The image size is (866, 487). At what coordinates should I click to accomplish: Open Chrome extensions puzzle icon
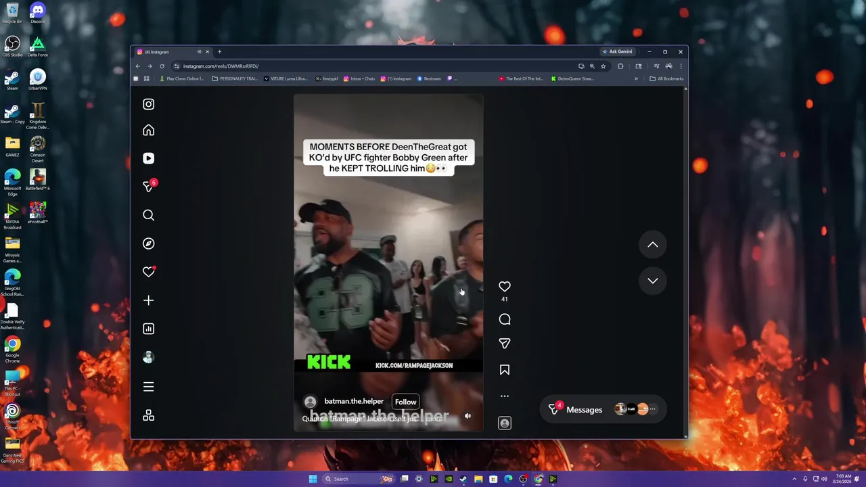(620, 66)
